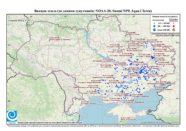Click the red dot left of Kremenchuk reservoir
Image resolution: width=186 pixels, height=131 pixels.
click(112, 65)
